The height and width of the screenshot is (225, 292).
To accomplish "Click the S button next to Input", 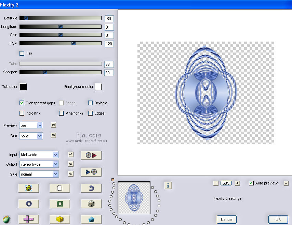I will (x=71, y=154).
